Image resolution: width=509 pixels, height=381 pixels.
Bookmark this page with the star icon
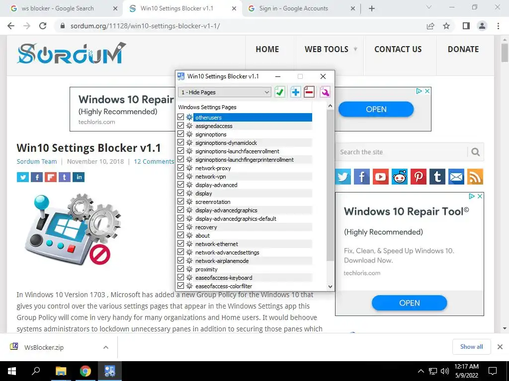(446, 26)
